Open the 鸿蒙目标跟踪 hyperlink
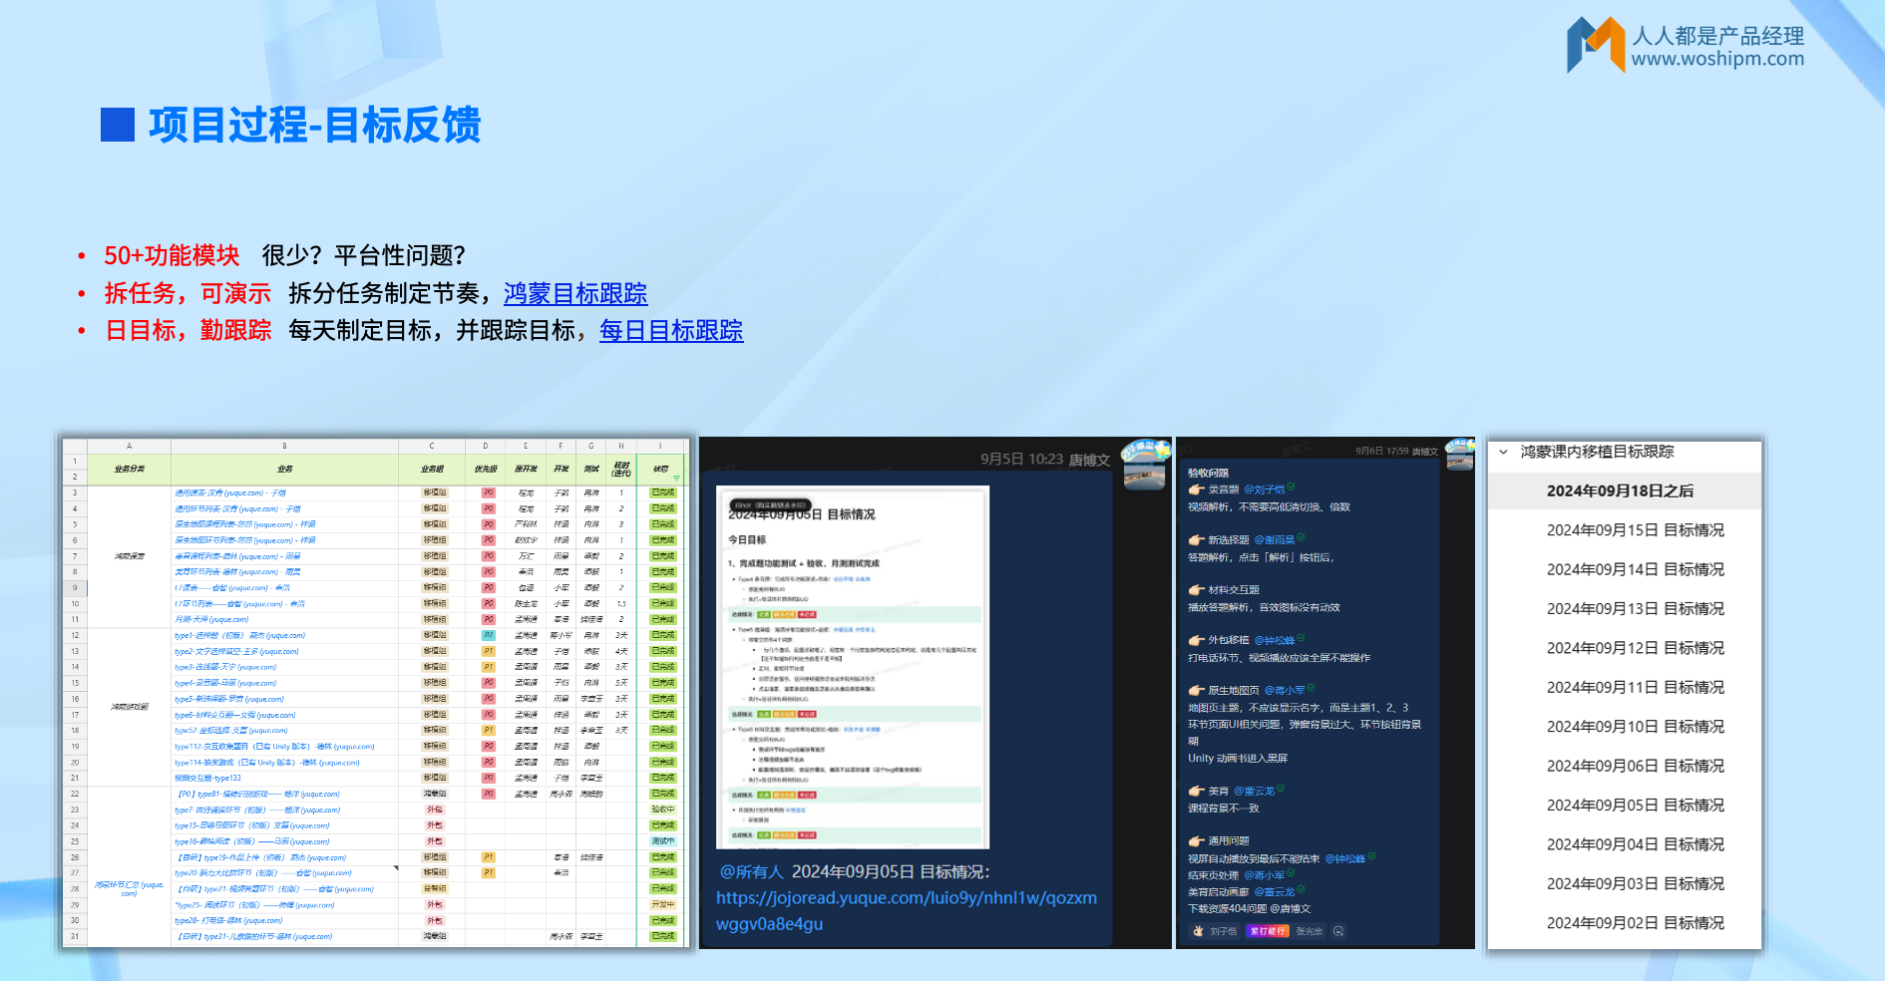 pos(575,293)
